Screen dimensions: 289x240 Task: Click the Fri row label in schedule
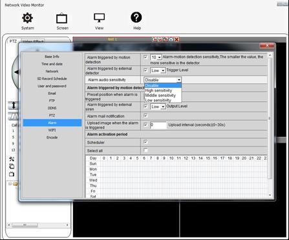93,191
